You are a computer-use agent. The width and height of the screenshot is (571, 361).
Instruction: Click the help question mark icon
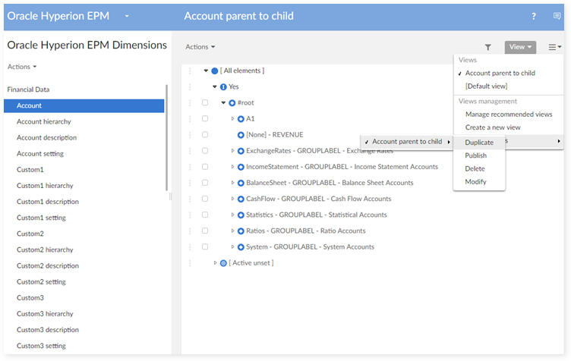534,16
